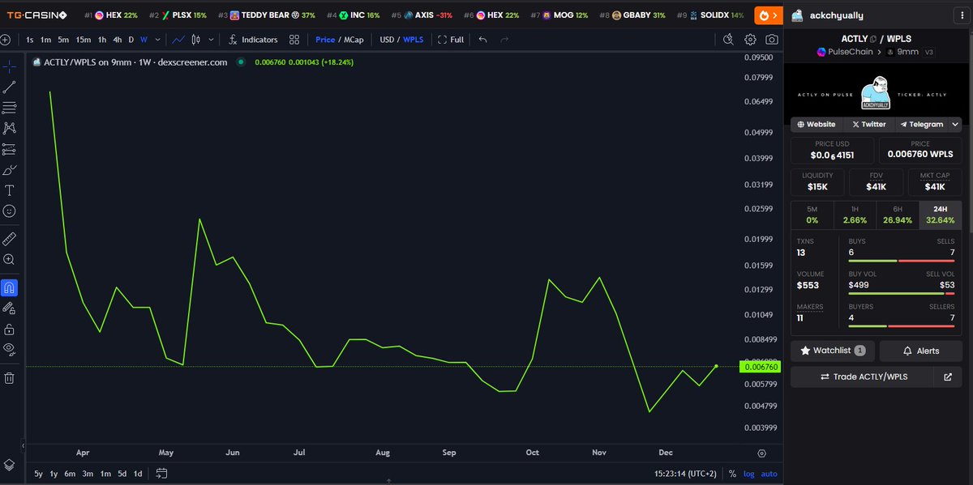Image resolution: width=973 pixels, height=485 pixels.
Task: Hide all drawings with eye icon
Action: coord(9,350)
